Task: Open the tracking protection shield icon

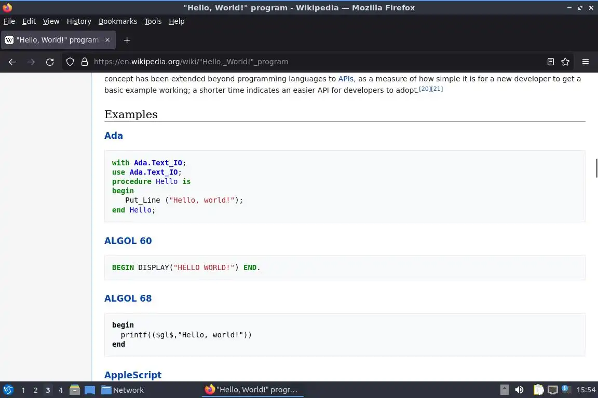Action: point(70,62)
